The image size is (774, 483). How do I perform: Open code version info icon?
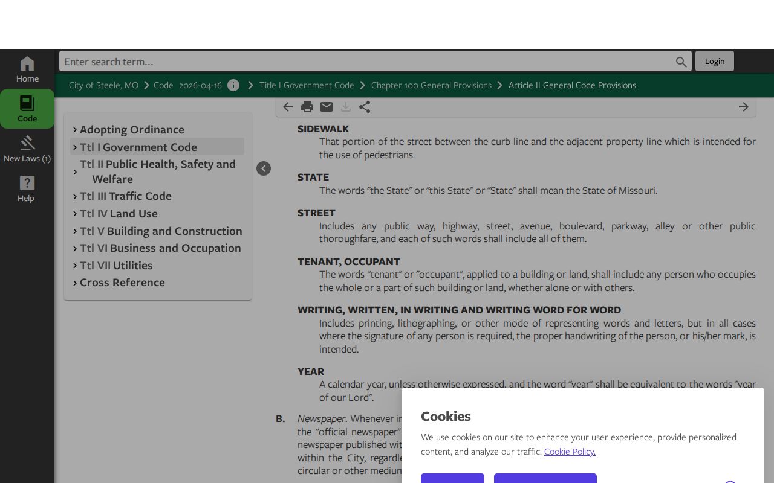point(233,85)
